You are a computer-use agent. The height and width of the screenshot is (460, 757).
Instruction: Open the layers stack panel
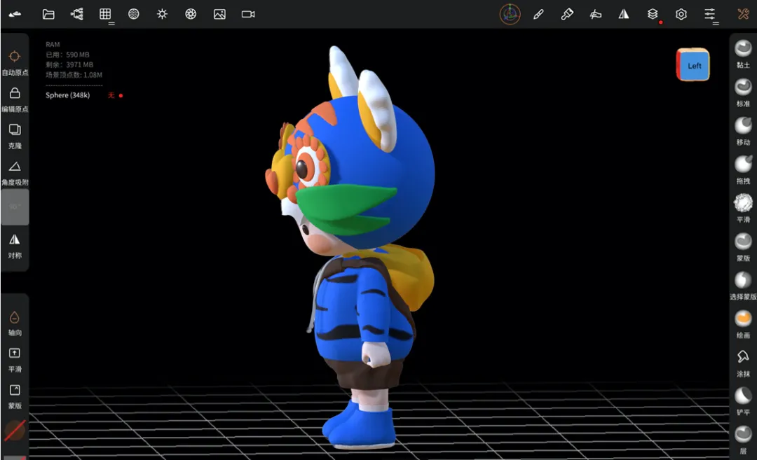(x=653, y=15)
